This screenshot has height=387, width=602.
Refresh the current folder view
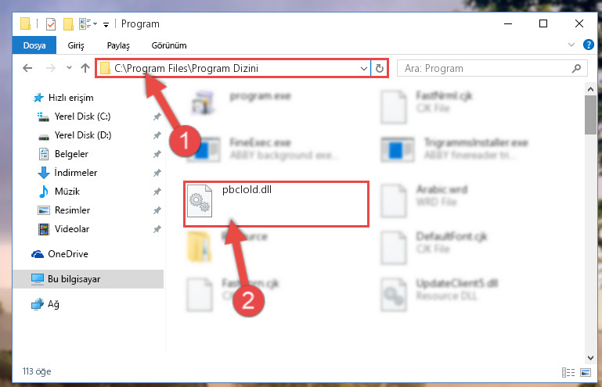point(380,68)
